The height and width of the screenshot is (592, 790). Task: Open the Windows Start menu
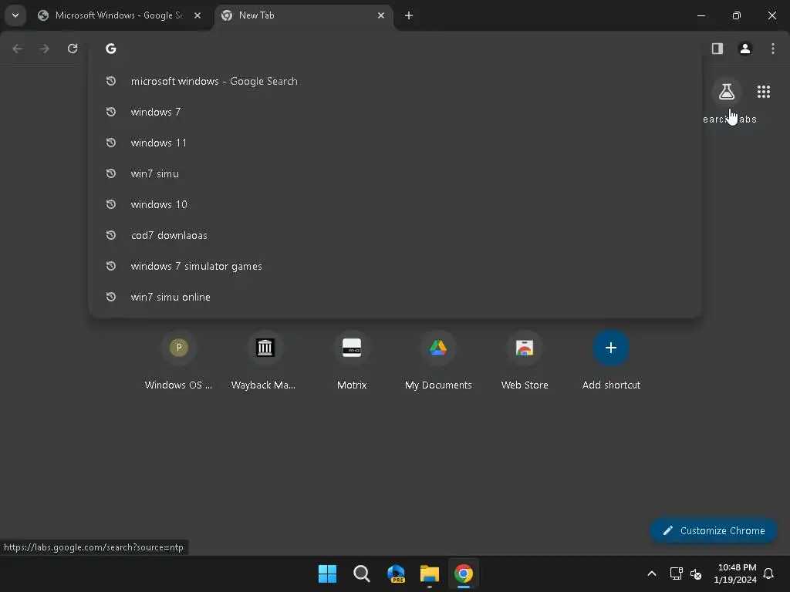327,573
